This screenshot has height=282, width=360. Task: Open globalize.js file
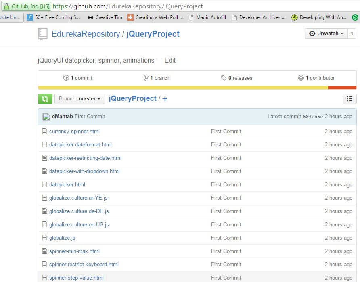pos(62,238)
